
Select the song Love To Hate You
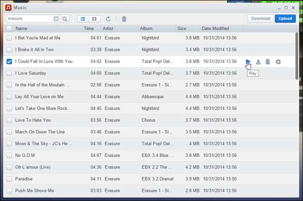[33, 120]
